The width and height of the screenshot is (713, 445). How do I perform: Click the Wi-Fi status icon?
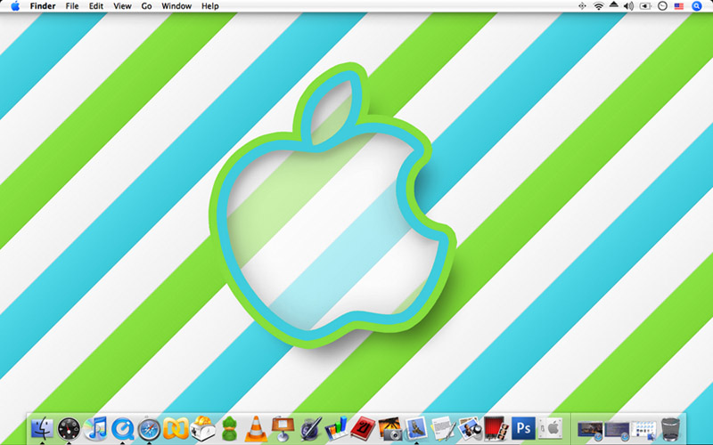coord(598,6)
